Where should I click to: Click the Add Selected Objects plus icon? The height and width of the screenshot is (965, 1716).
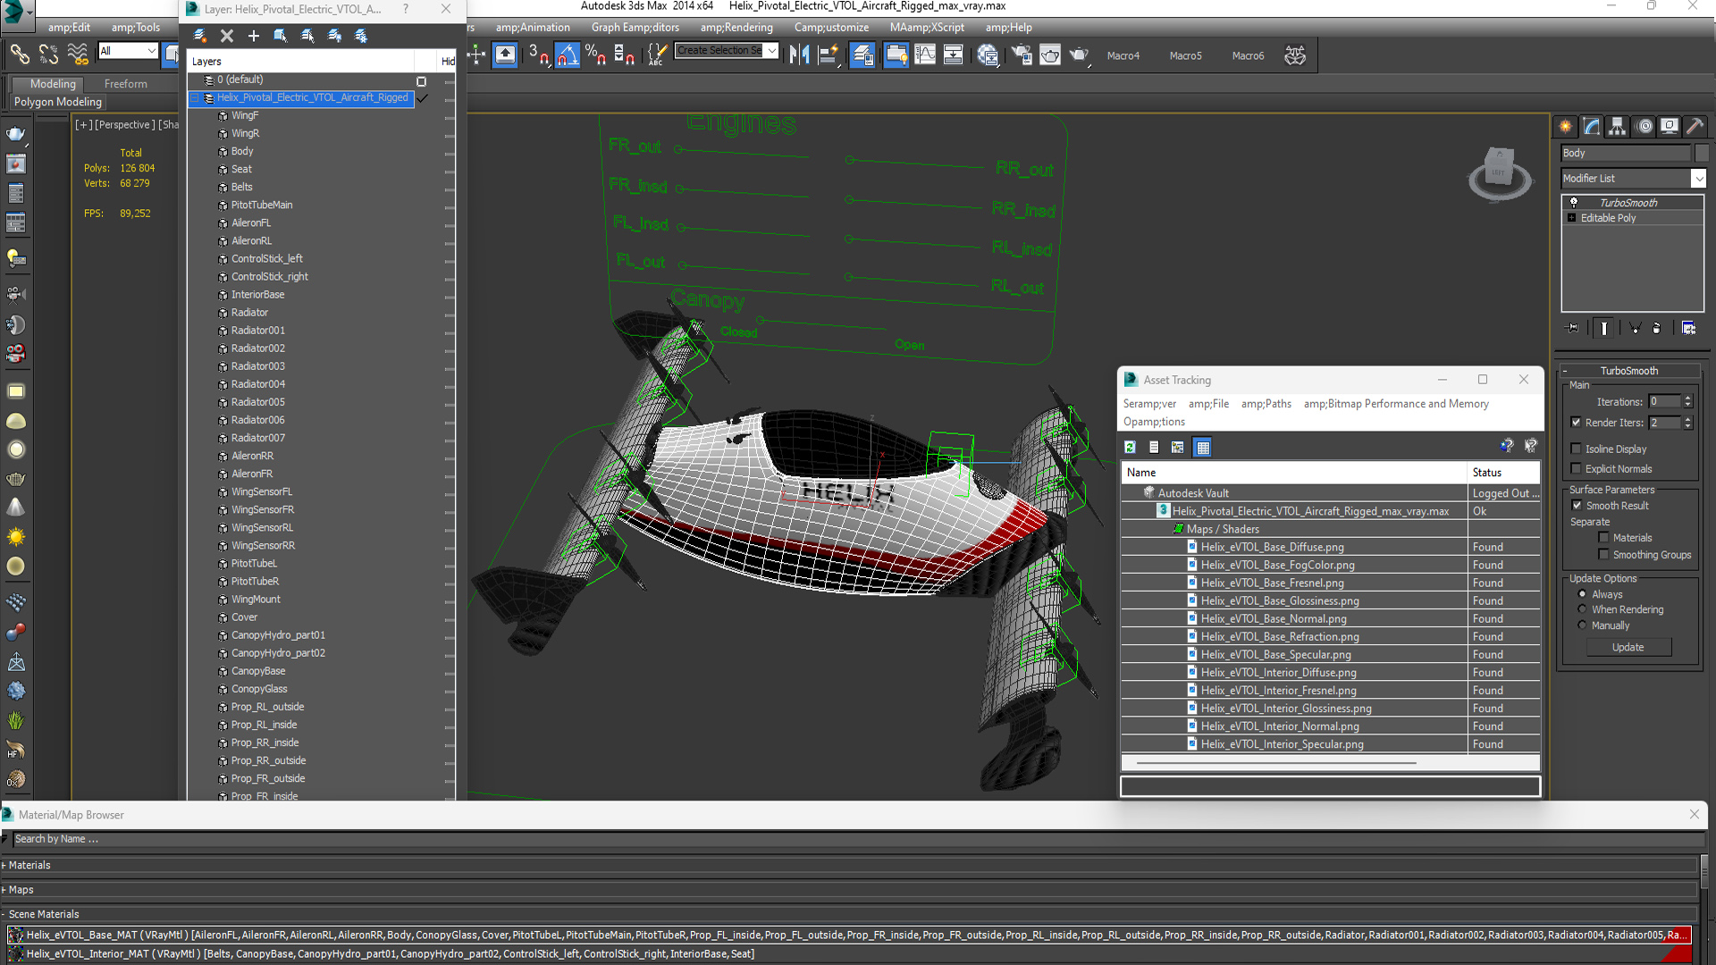tap(254, 36)
